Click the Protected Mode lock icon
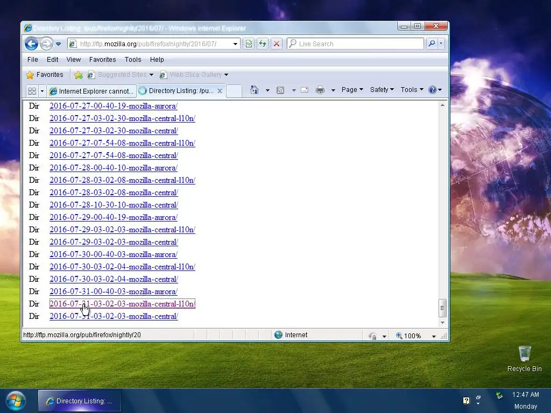551x413 pixels. click(x=373, y=336)
